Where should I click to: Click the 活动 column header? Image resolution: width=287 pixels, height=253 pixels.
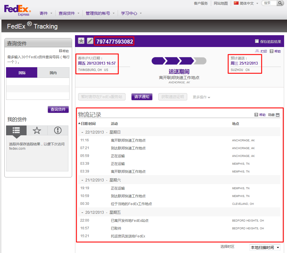tap(114, 124)
